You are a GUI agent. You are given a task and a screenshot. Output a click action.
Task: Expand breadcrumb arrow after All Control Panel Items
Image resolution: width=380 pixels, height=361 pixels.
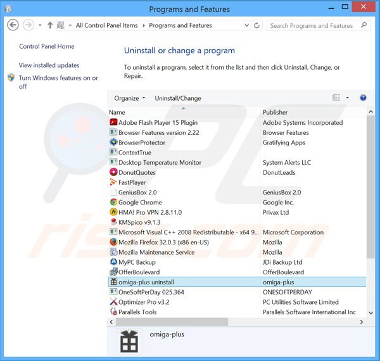click(x=144, y=25)
